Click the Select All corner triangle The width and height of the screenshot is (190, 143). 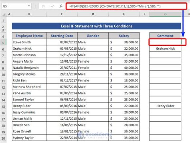coord(4,14)
